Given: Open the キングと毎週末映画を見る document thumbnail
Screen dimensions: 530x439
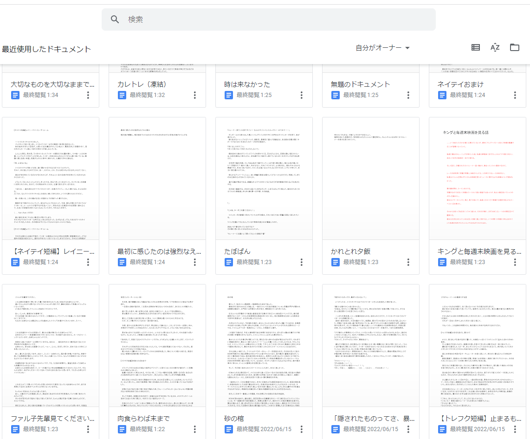Looking at the screenshot, I should click(478, 179).
